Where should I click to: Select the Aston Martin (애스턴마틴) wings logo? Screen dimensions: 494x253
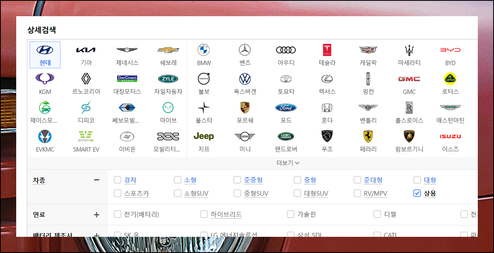tap(450, 107)
